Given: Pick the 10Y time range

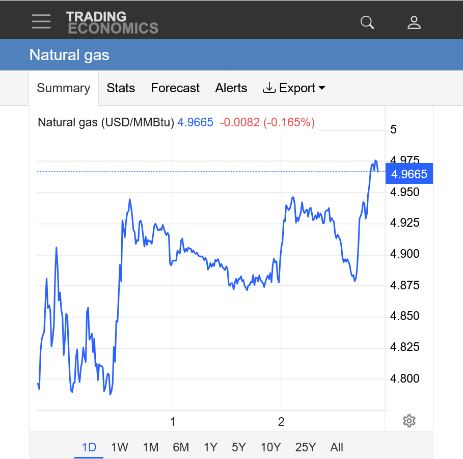Looking at the screenshot, I should [x=270, y=447].
